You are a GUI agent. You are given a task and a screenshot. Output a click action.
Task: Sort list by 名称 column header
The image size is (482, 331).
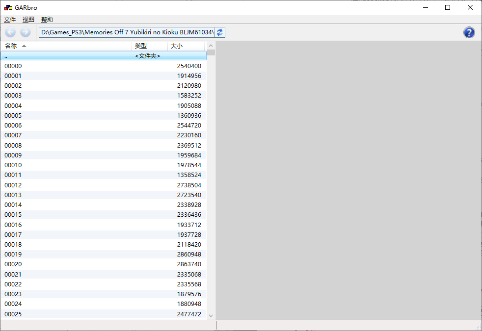tap(66, 46)
